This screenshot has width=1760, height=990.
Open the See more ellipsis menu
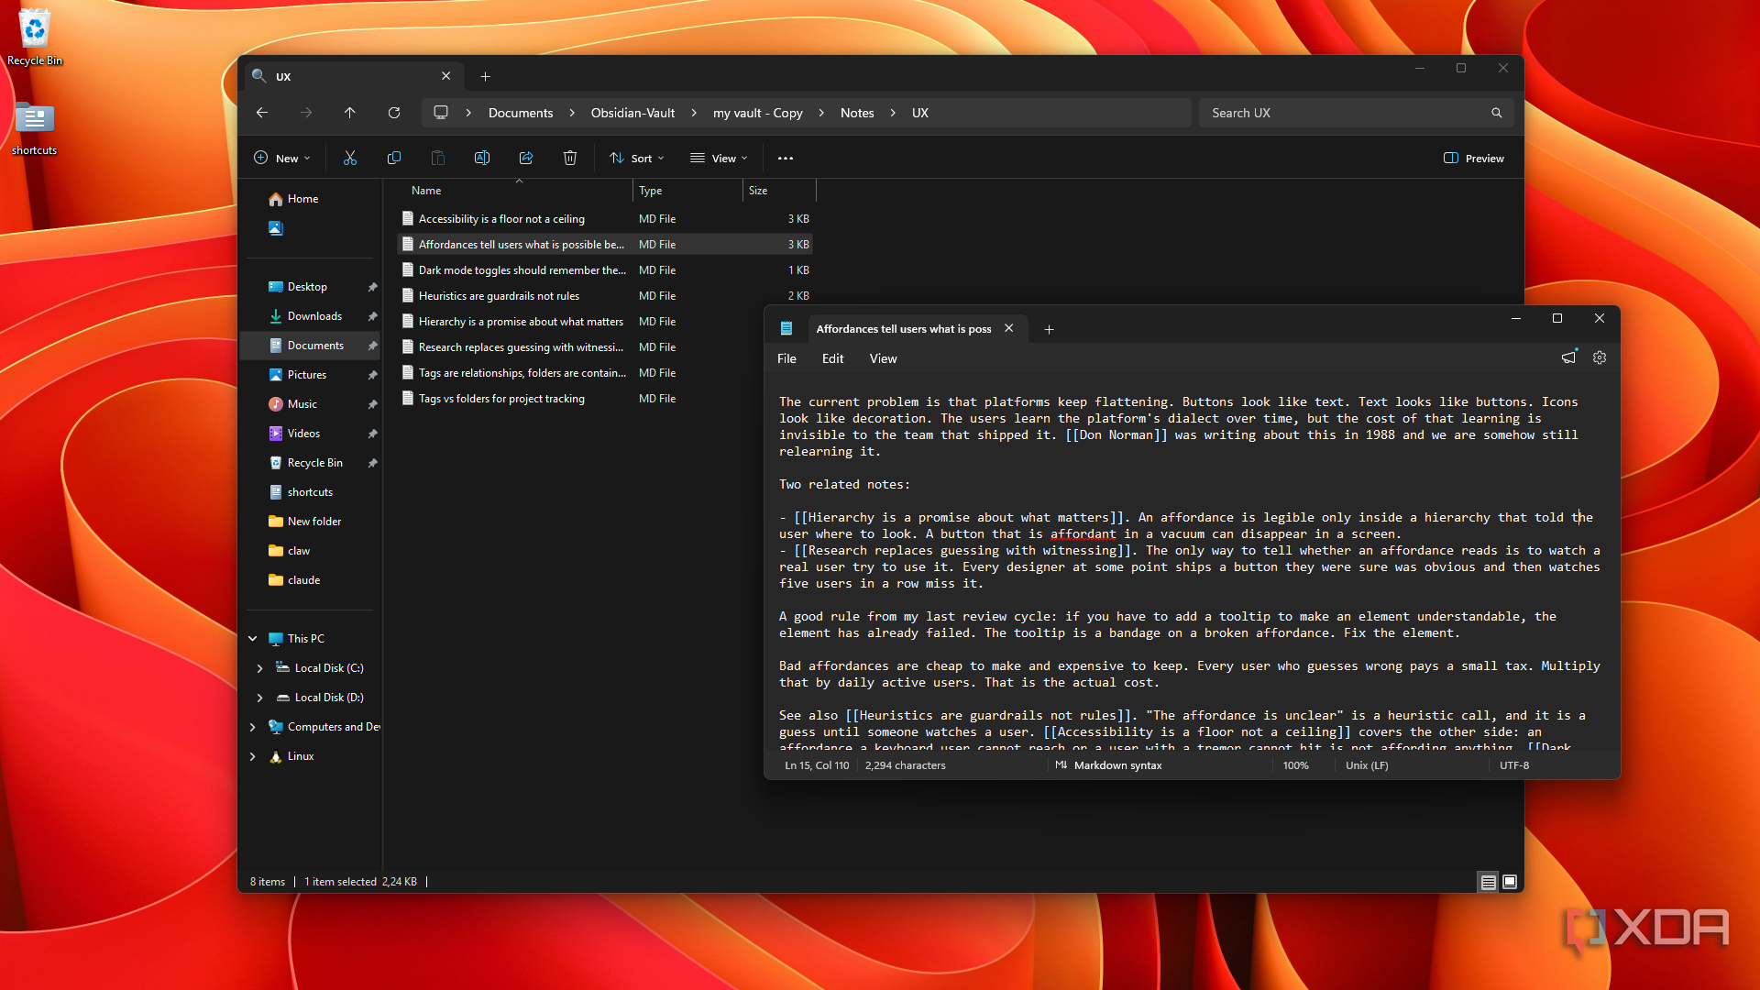(786, 158)
